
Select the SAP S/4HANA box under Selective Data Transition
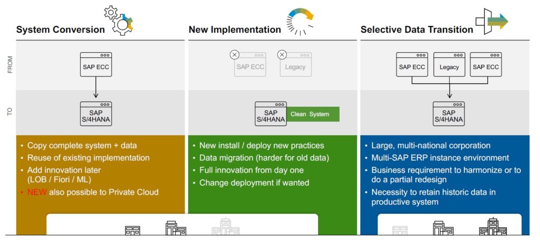pos(449,114)
